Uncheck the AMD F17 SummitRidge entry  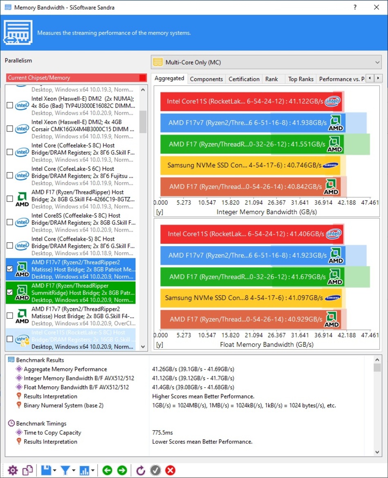10,293
